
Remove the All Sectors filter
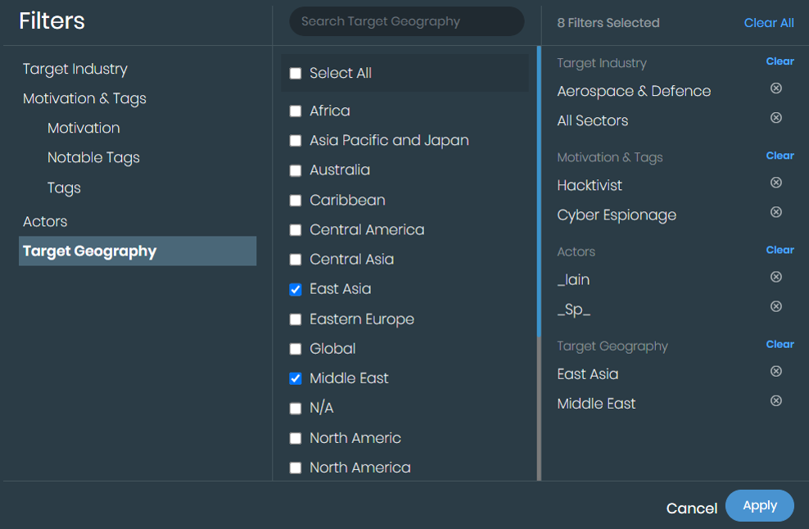[775, 118]
